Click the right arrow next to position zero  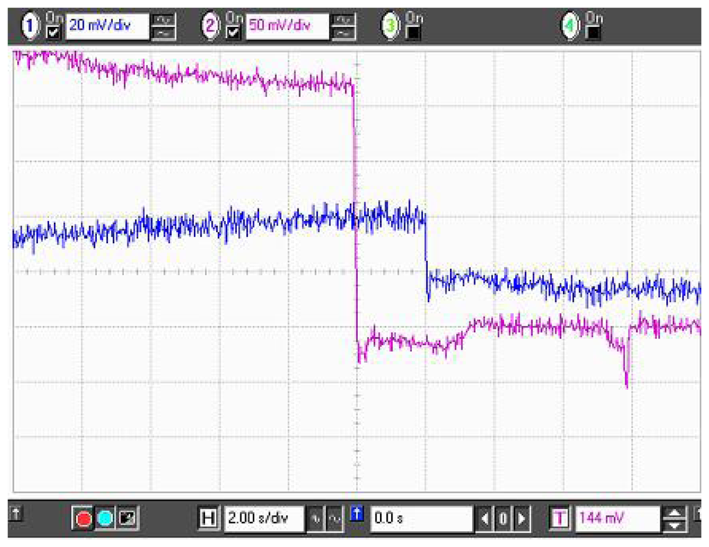pyautogui.click(x=522, y=517)
